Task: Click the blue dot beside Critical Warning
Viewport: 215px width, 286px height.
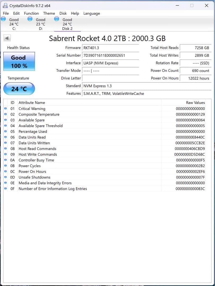Action: (6, 109)
